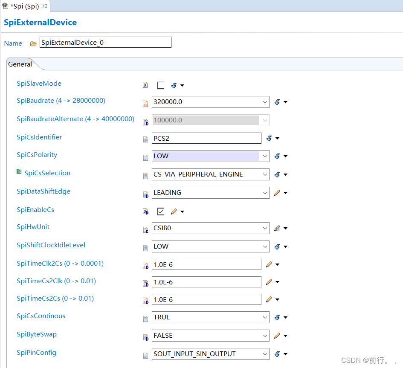The width and height of the screenshot is (403, 368).
Task: Open arrow menu next to SpiPinConfig icon
Action: click(x=285, y=354)
